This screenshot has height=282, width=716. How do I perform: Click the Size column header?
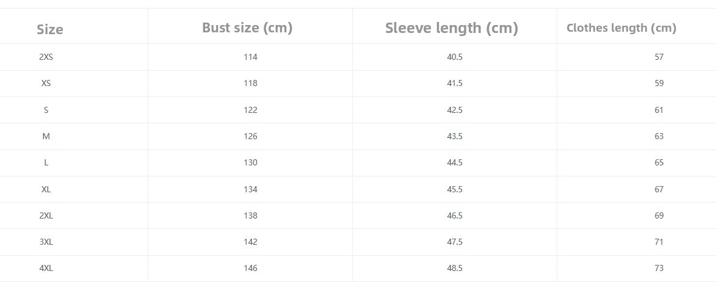point(49,29)
